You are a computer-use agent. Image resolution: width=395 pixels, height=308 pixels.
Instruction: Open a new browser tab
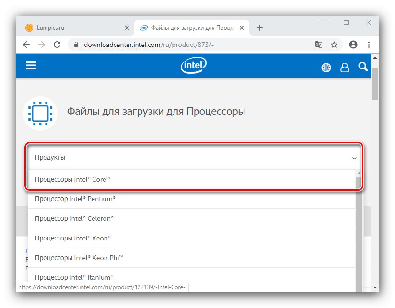260,28
